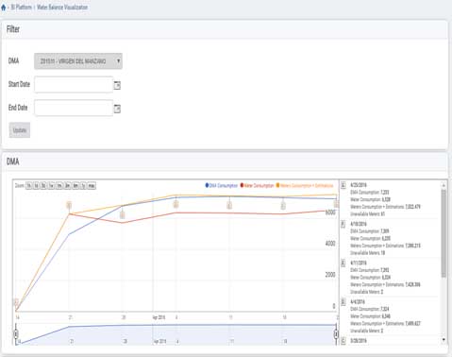
Task: Set chart zoom to 6m
Action: 75,186
